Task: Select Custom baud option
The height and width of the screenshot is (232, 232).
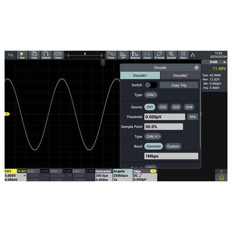Action: (173, 146)
